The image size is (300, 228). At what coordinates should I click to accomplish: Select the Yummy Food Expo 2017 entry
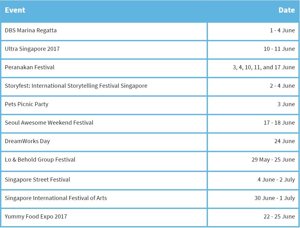coord(36,217)
